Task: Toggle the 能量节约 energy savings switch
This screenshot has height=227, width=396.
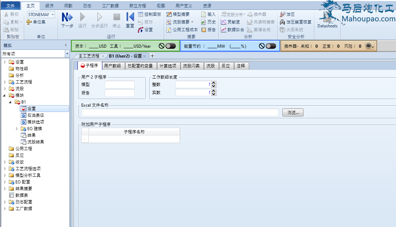Action: 271,46
